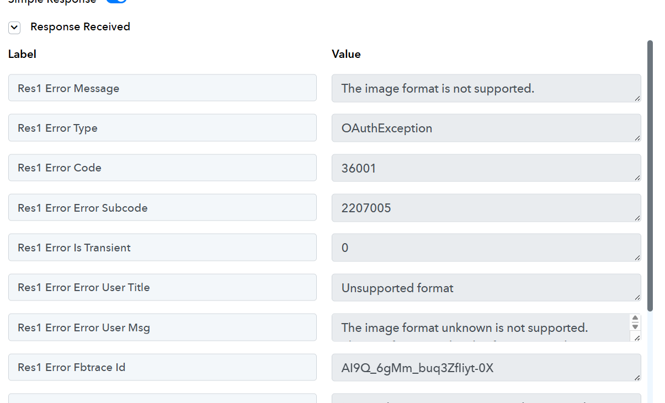Screen dimensions: 665x403
Task: Click the OAuthException value field
Action: click(x=486, y=128)
